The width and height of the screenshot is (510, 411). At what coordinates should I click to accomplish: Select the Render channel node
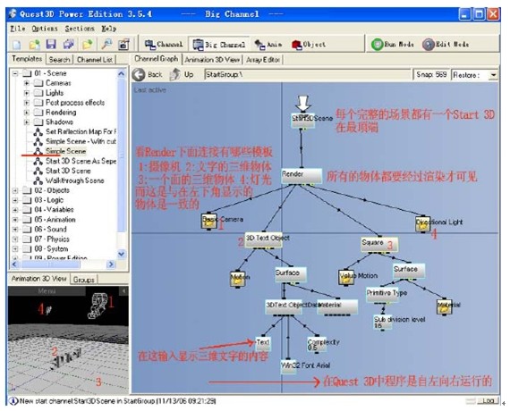[x=302, y=176]
